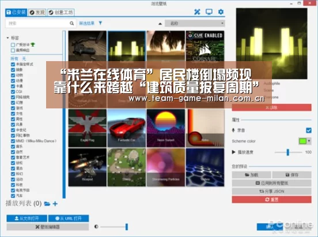Open the Scheme color dropdown arrow

(x=309, y=141)
